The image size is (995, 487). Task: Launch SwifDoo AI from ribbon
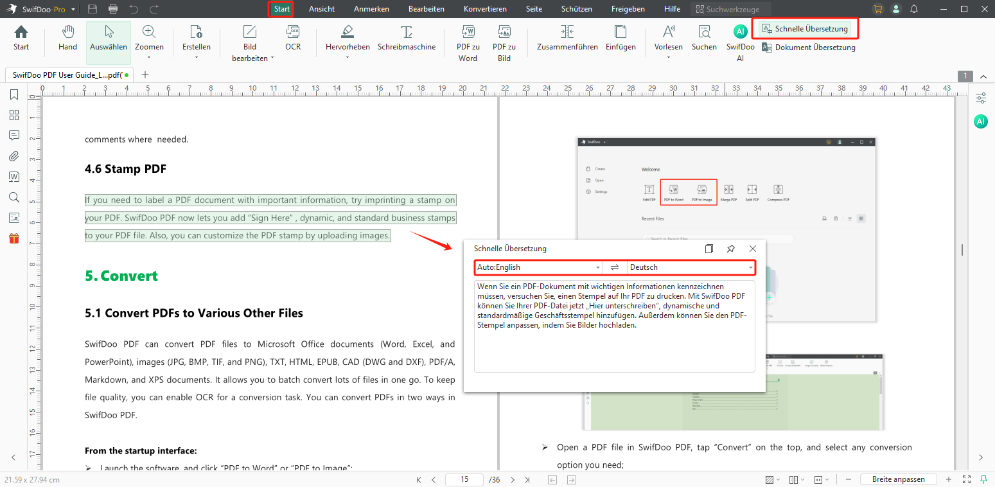pyautogui.click(x=741, y=43)
